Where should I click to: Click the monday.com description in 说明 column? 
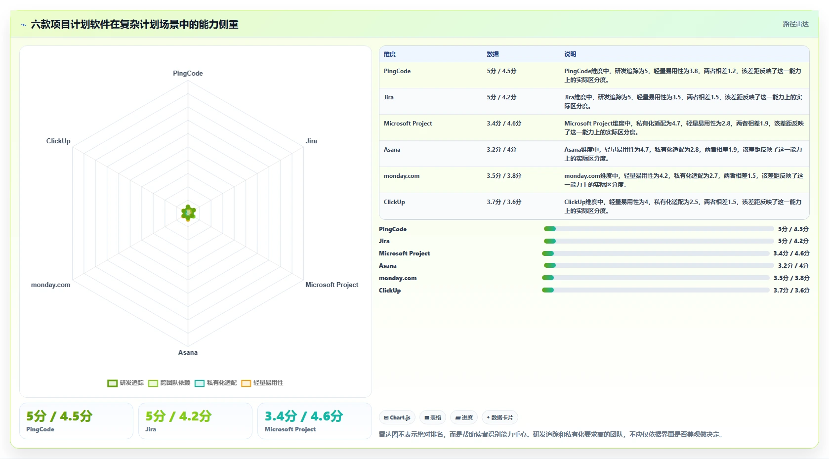pyautogui.click(x=684, y=180)
